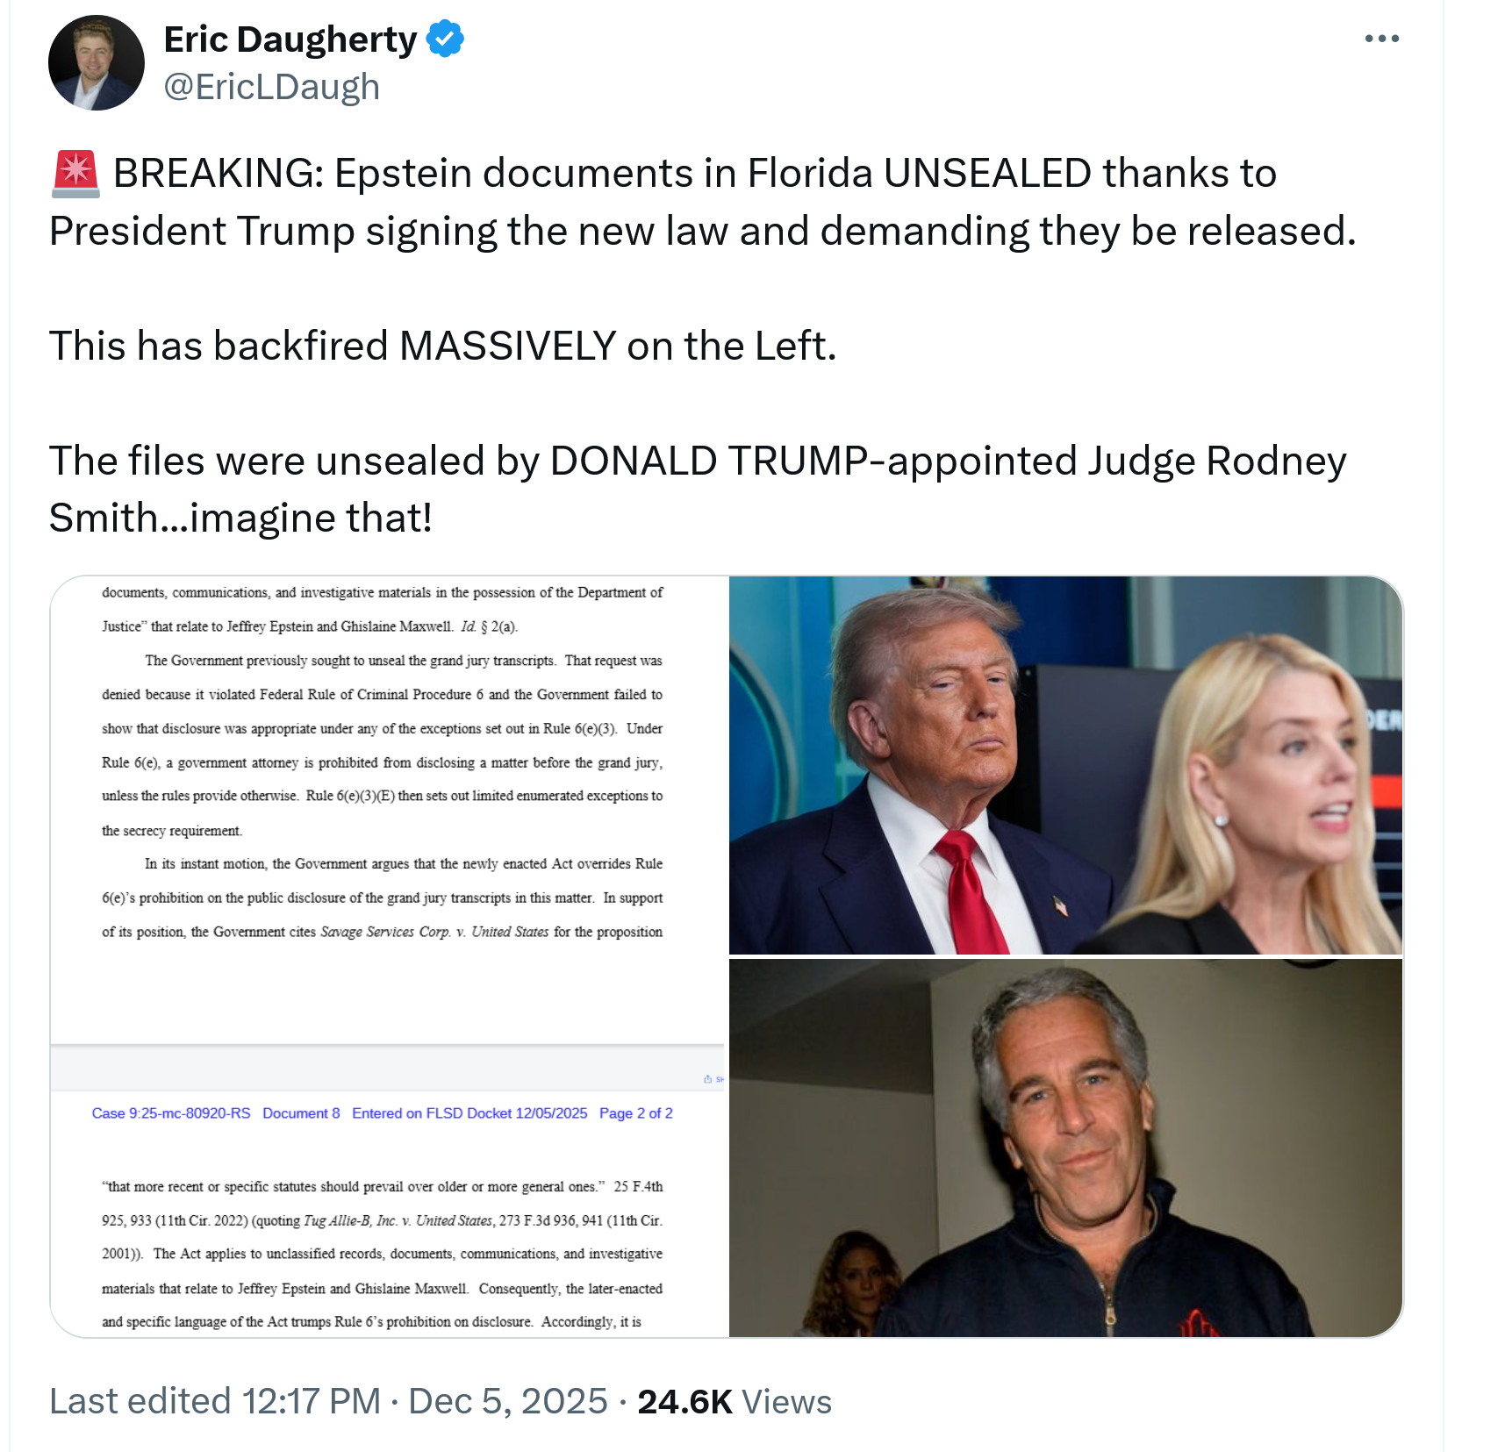Viewport: 1505px width, 1452px height.
Task: Click the Judge Rodney Smith sentence
Action: (x=698, y=489)
